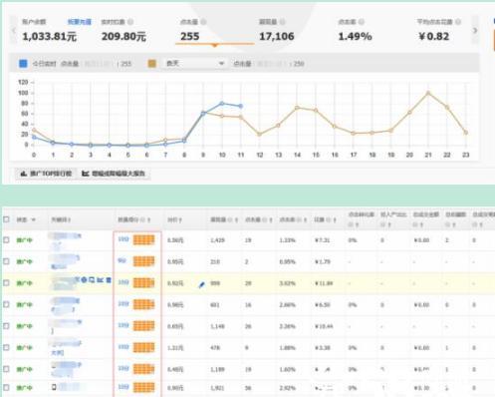Image resolution: width=495 pixels, height=397 pixels.
Task: Click the round icon in the highlighted keyword row
Action: point(84,280)
